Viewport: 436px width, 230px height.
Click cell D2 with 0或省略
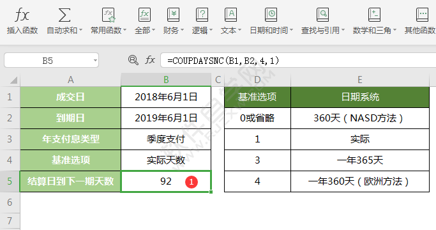[x=257, y=118]
